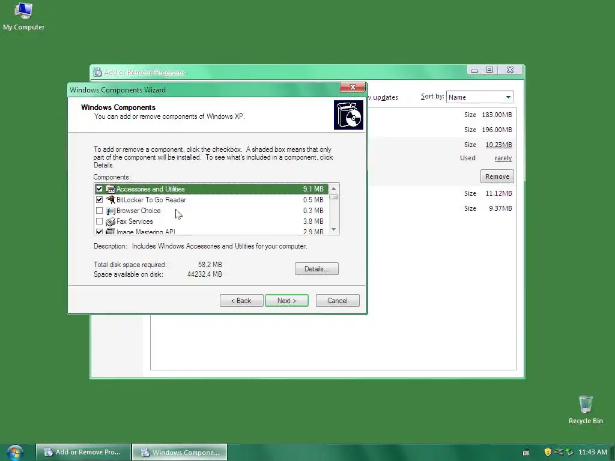
Task: Click the 11.12MB size value
Action: coord(498,193)
